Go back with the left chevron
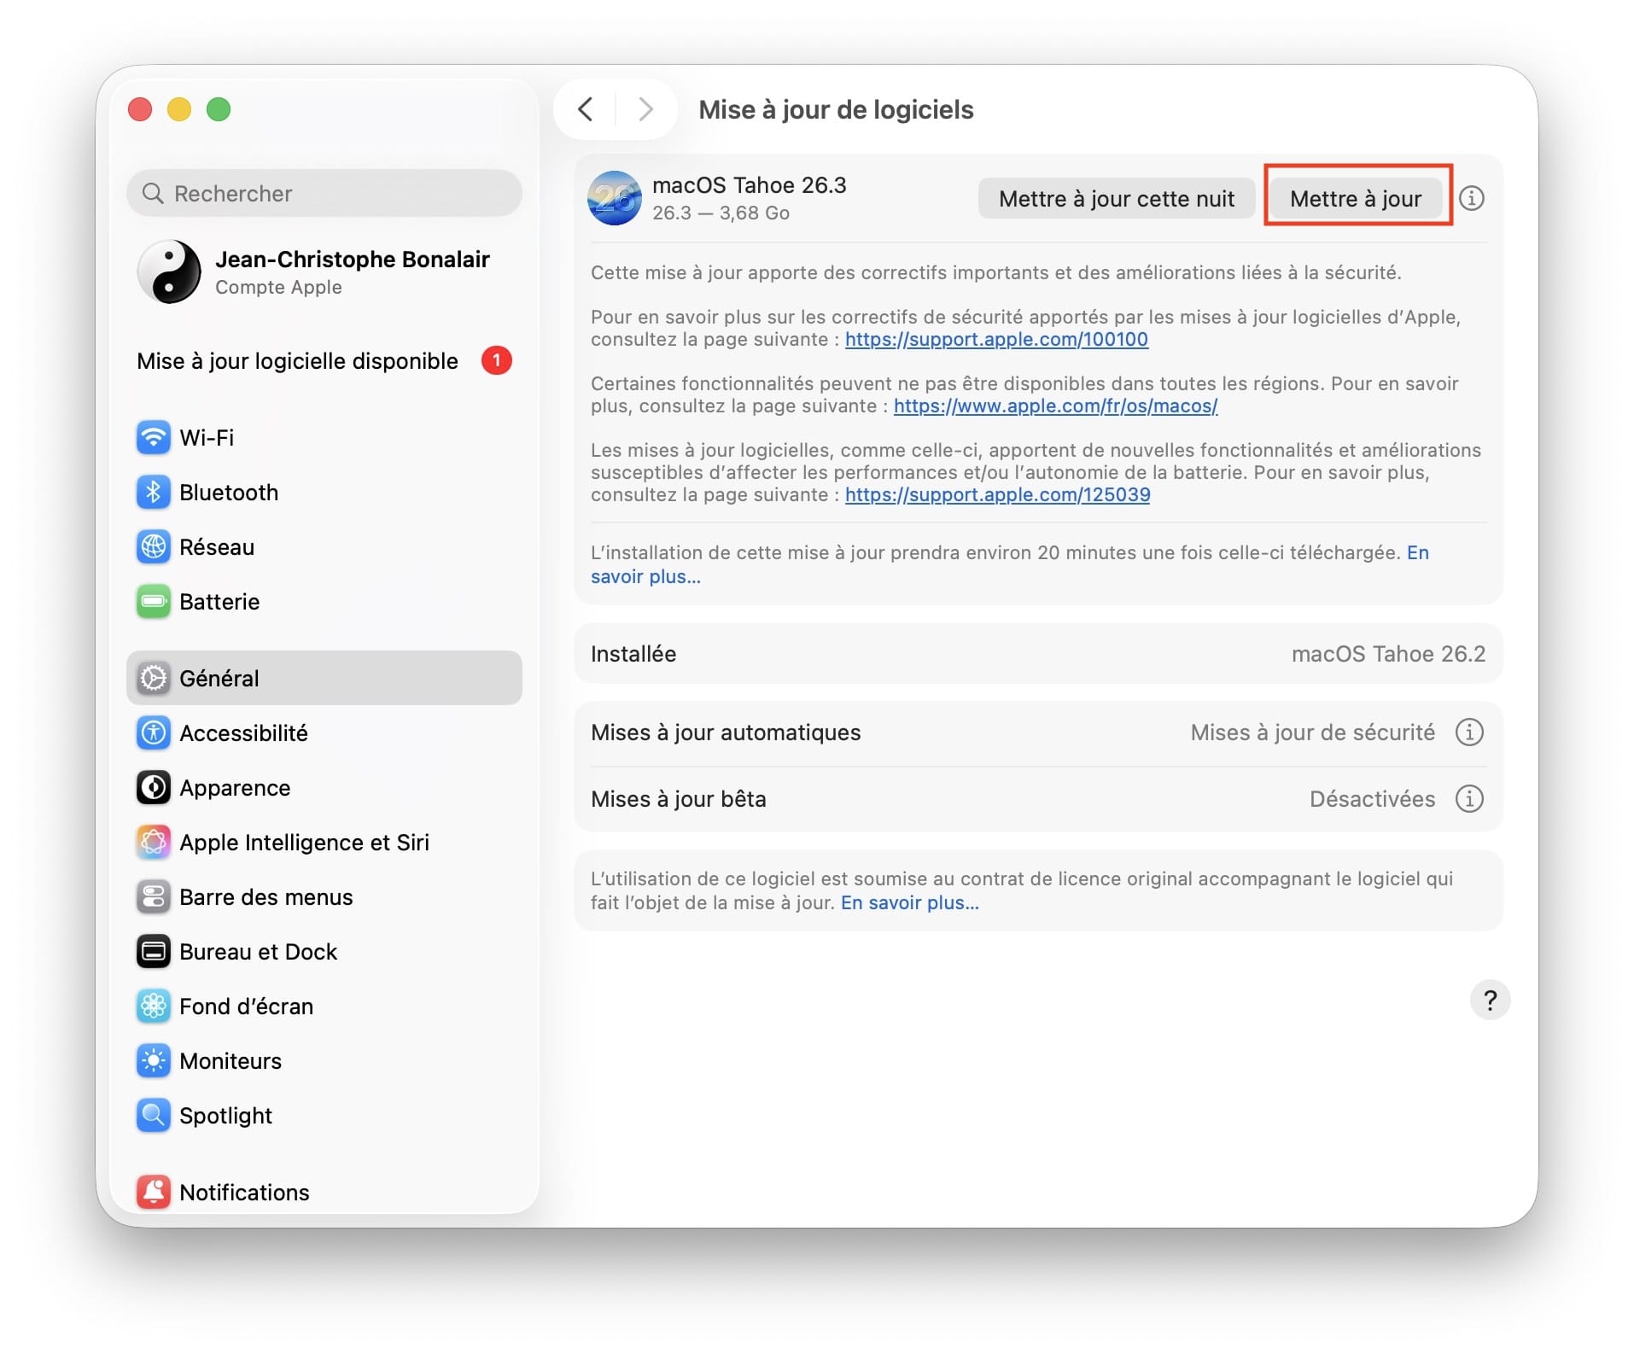Viewport: 1634px width, 1354px height. [x=586, y=109]
